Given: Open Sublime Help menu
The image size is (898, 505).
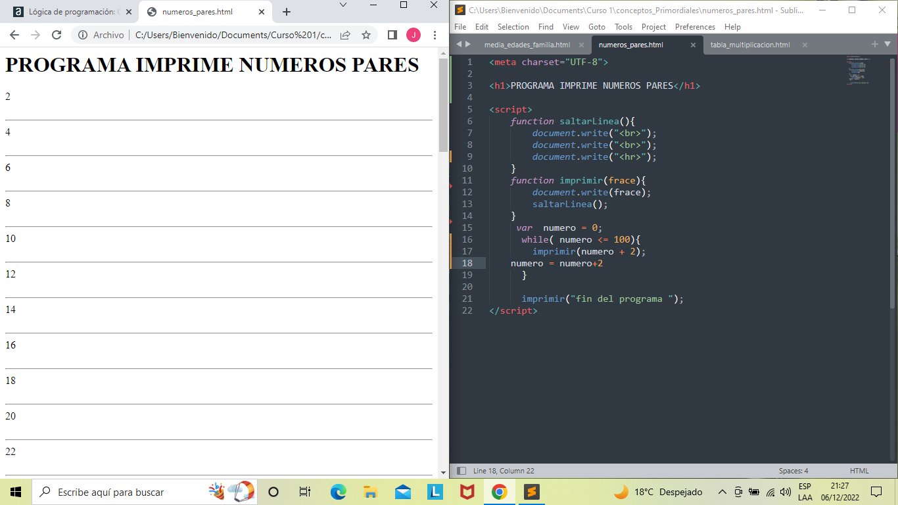Looking at the screenshot, I should 732,27.
